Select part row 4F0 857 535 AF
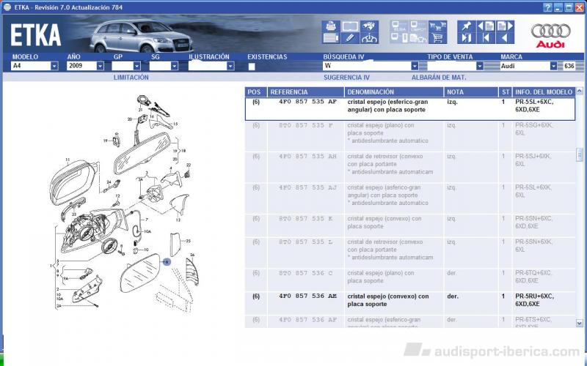 pyautogui.click(x=410, y=109)
